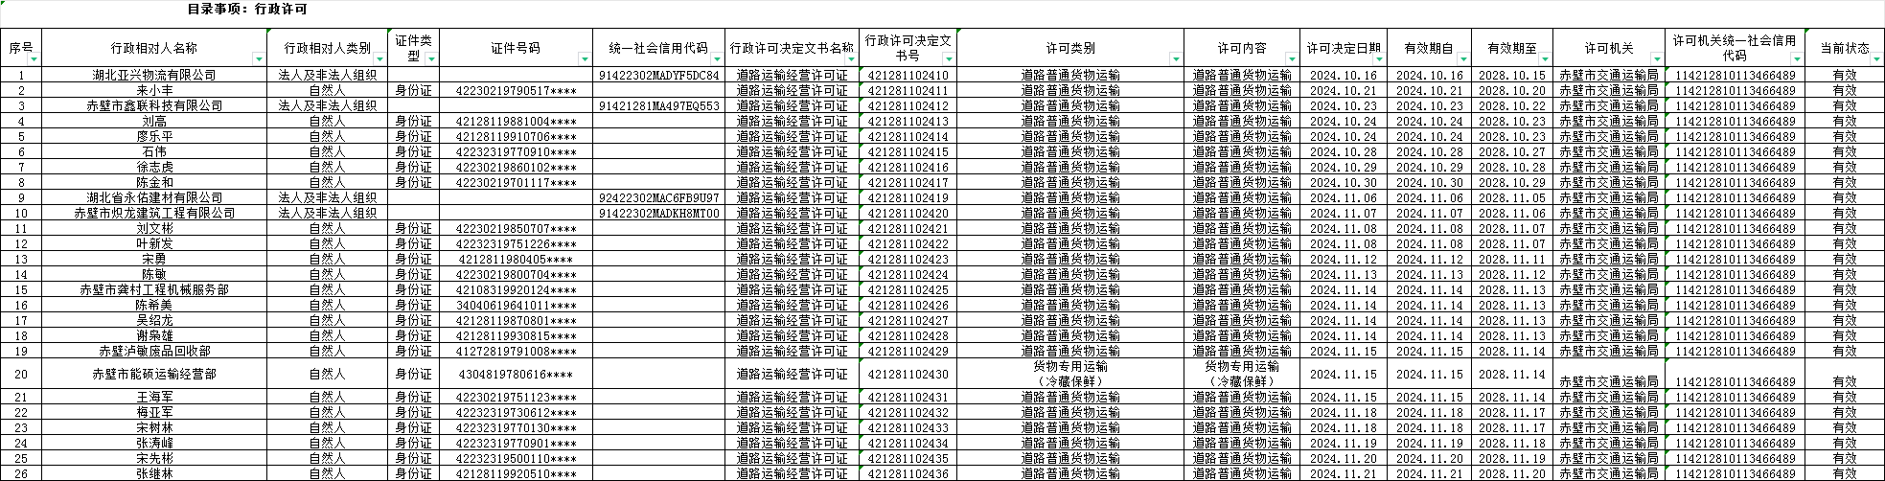Open the 有效期自 filter dropdown
Image resolution: width=1885 pixels, height=481 pixels.
(1463, 59)
